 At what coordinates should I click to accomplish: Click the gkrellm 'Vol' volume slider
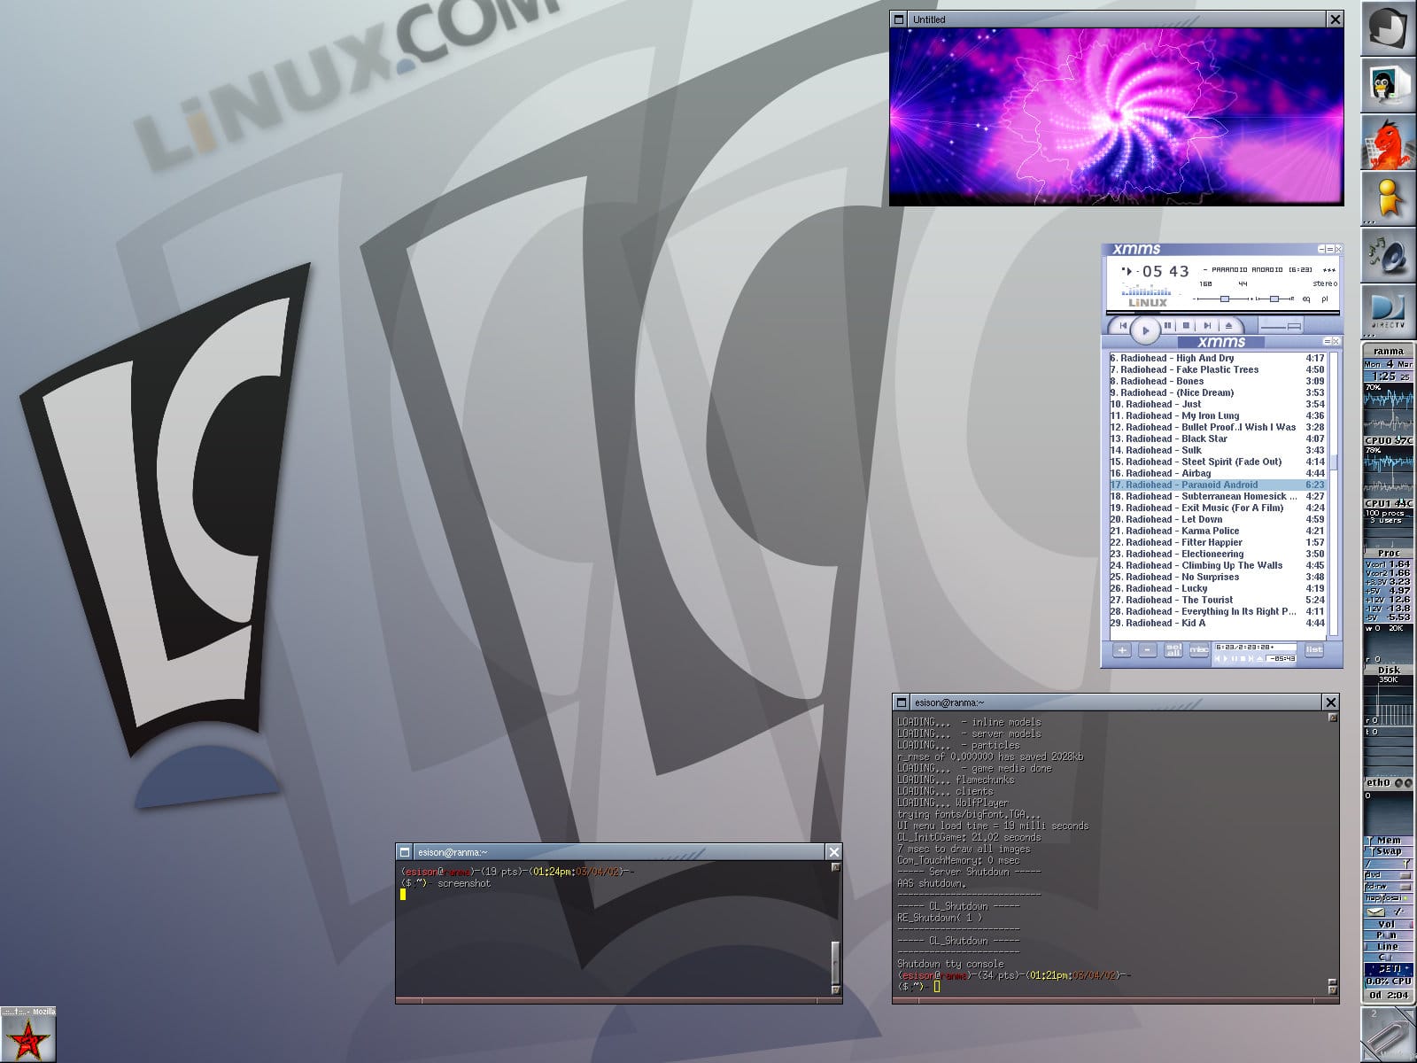click(1388, 924)
